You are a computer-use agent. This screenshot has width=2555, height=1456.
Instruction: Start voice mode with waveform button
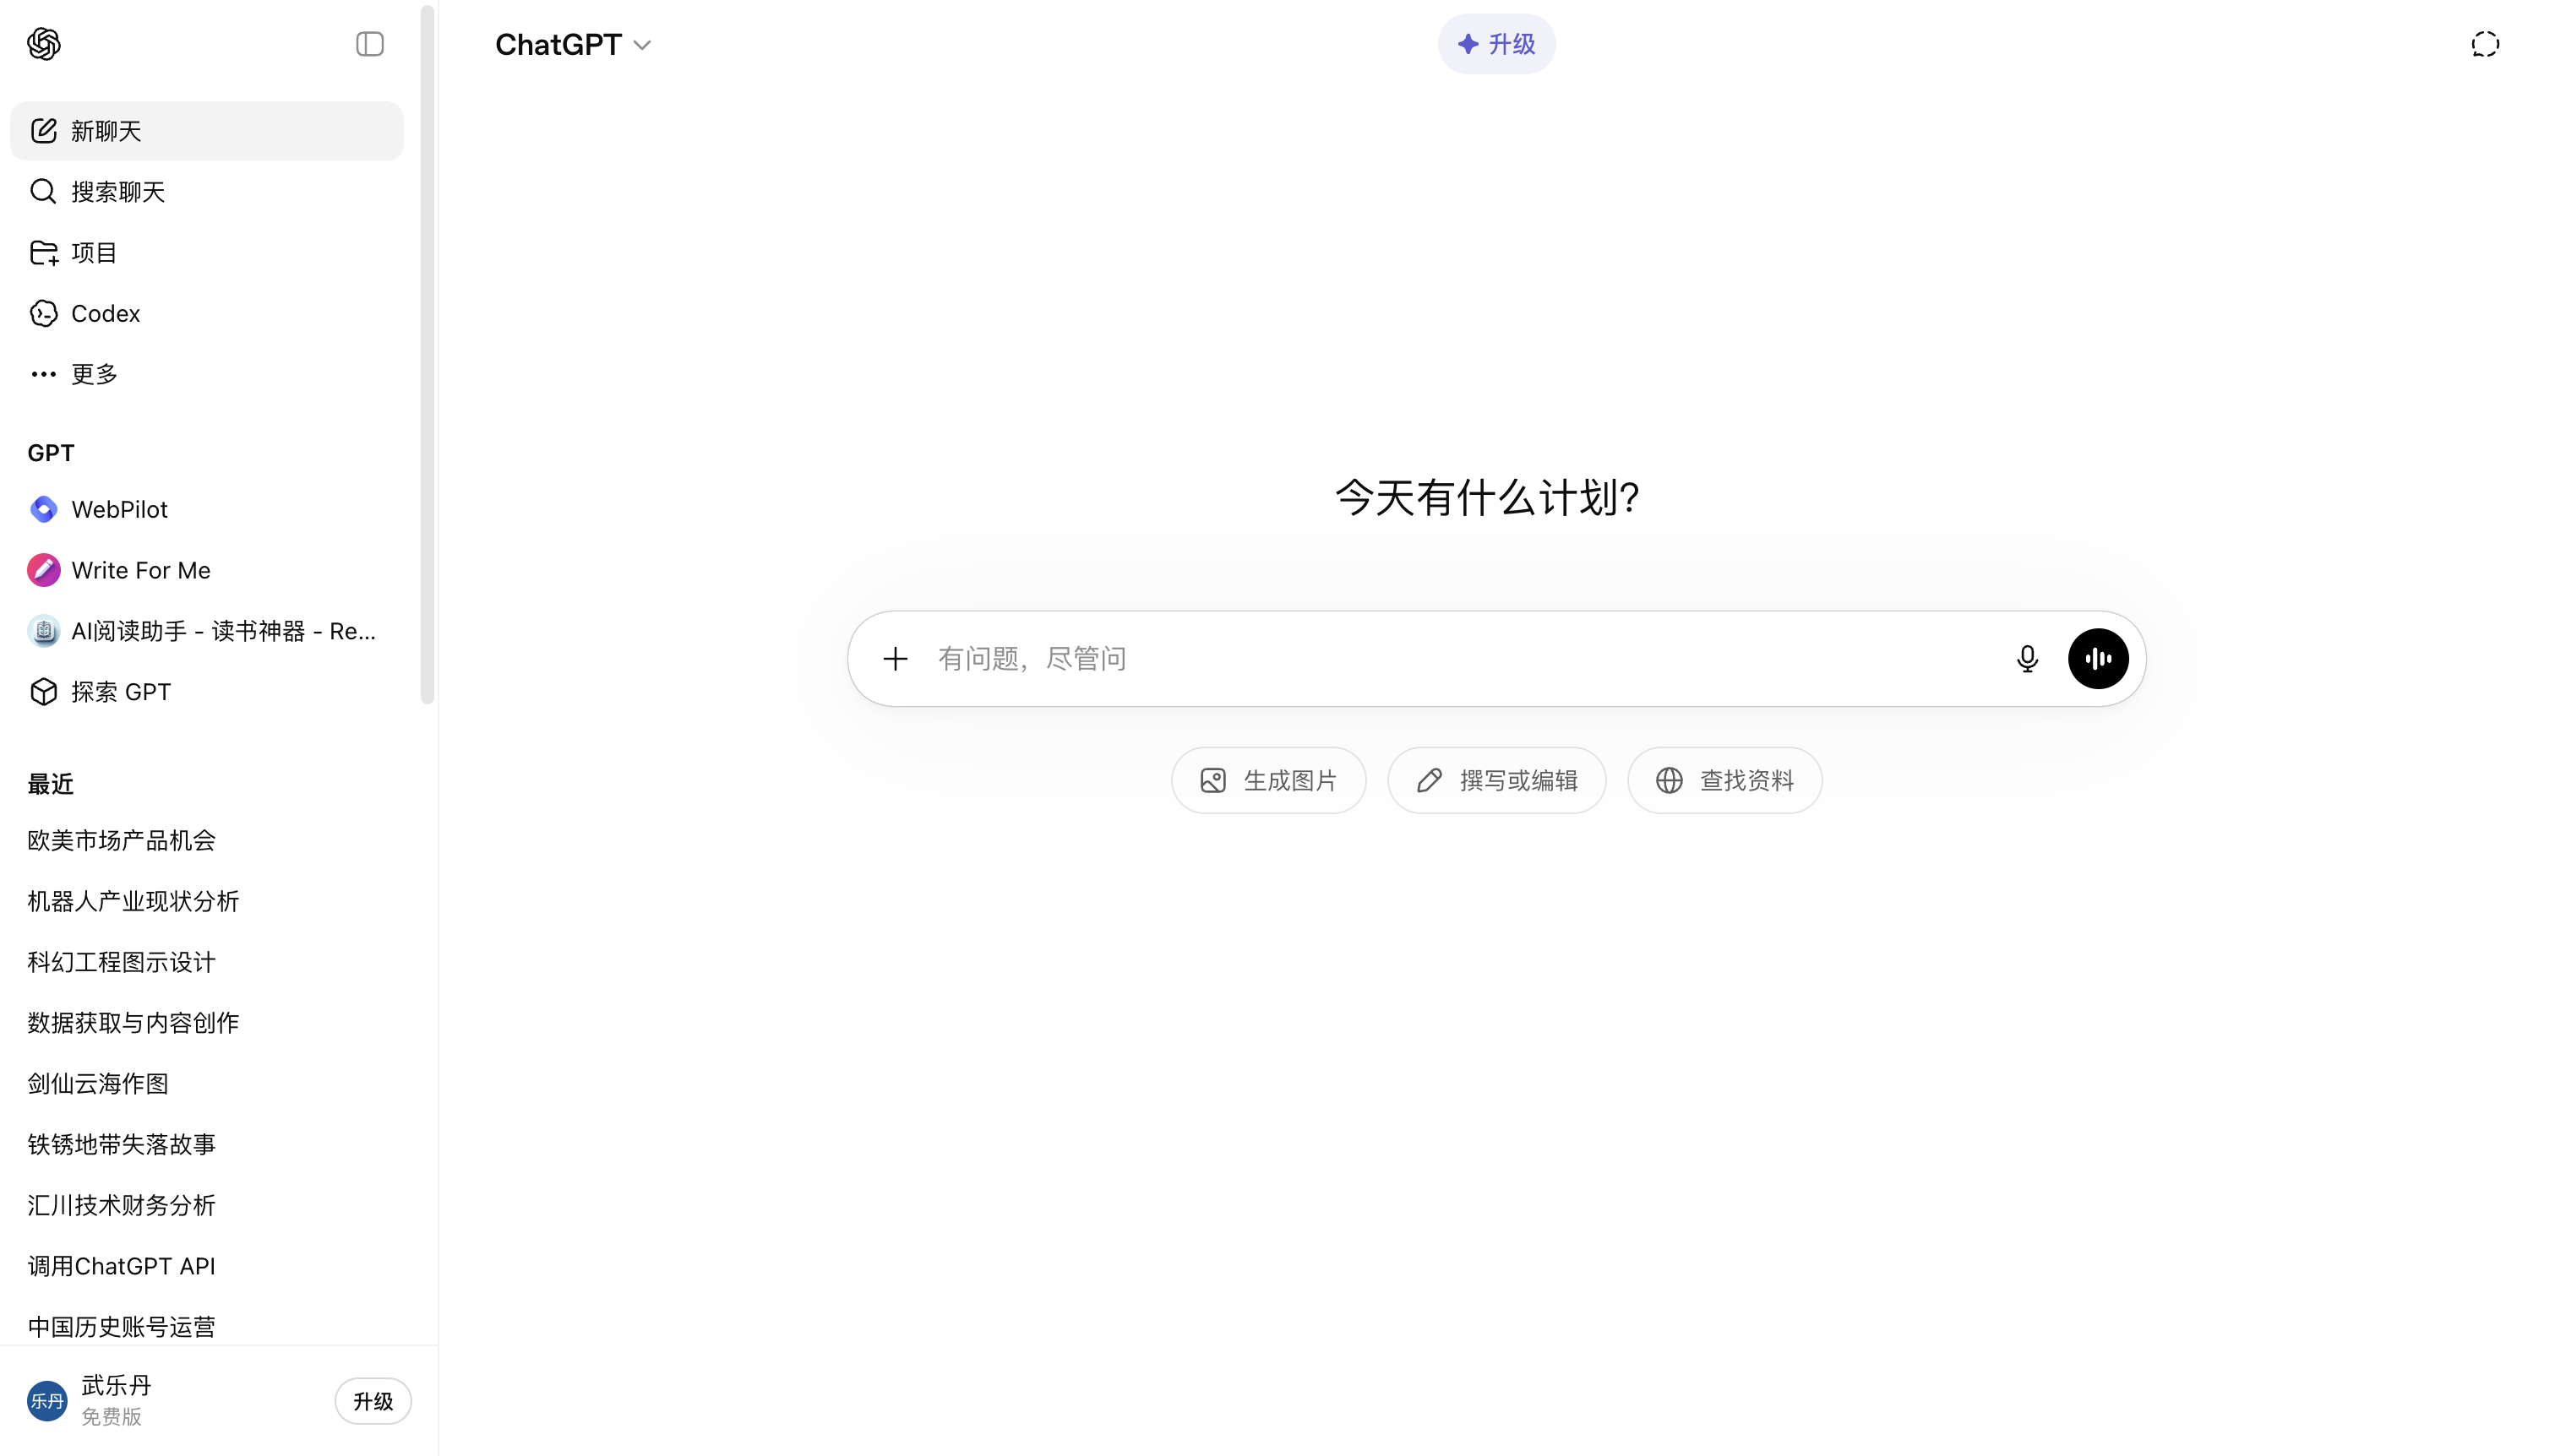[x=2098, y=659]
